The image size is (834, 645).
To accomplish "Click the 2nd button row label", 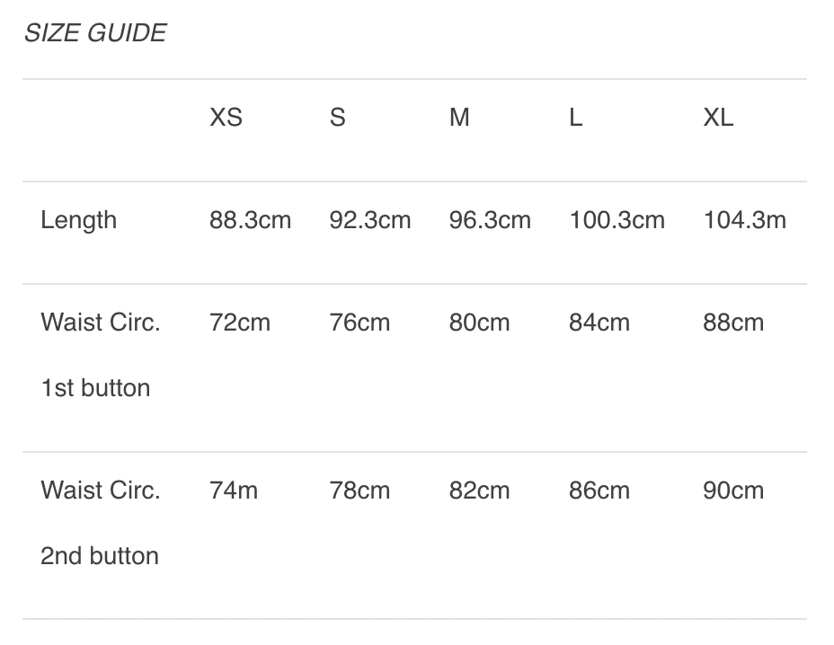I will coord(100,556).
